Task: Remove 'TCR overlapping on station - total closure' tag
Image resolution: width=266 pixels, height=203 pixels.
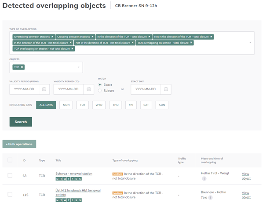Action: [x=192, y=43]
